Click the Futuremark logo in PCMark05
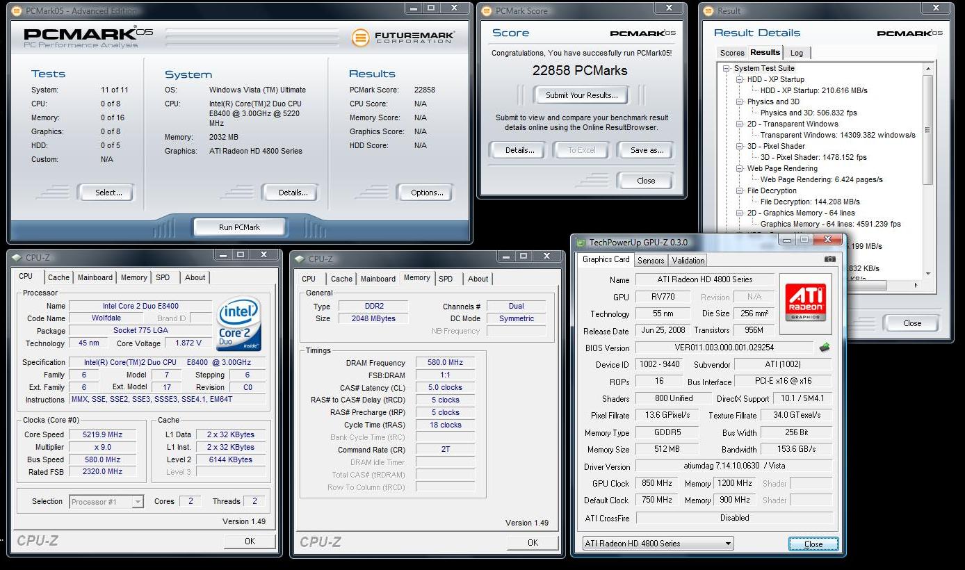 coord(402,36)
